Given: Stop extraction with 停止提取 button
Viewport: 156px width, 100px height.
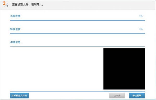Looking at the screenshot, I should point(137,96).
